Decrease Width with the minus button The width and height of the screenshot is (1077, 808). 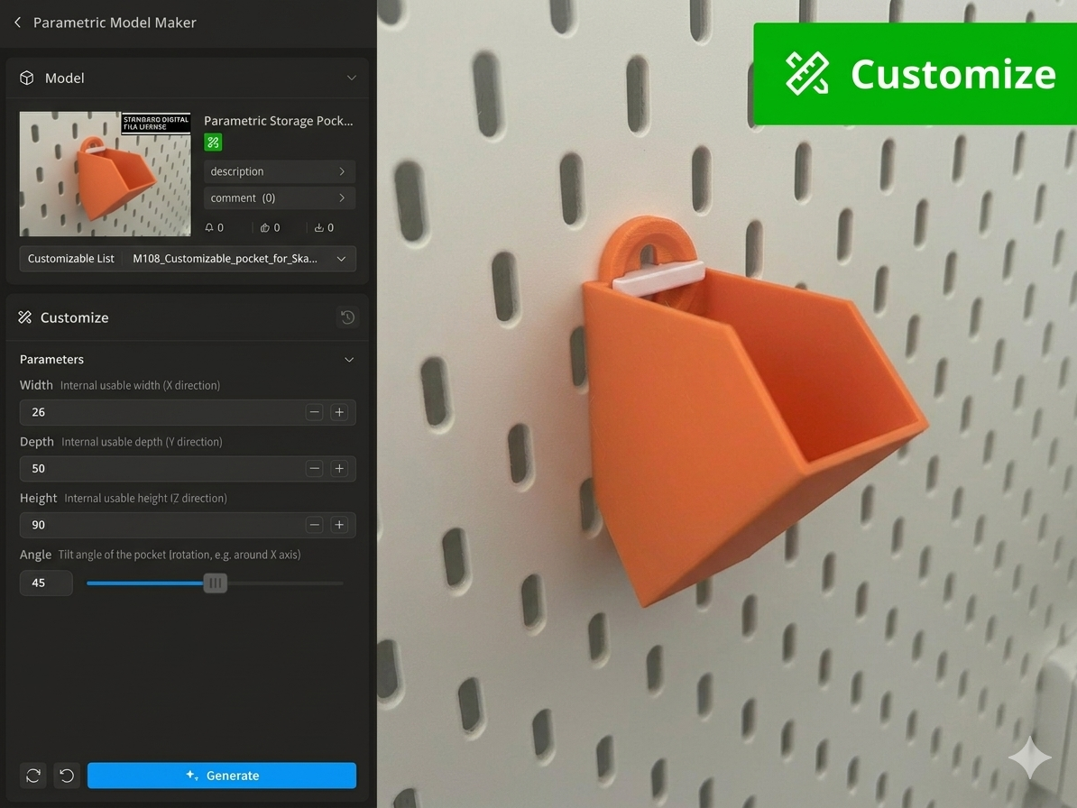tap(315, 412)
